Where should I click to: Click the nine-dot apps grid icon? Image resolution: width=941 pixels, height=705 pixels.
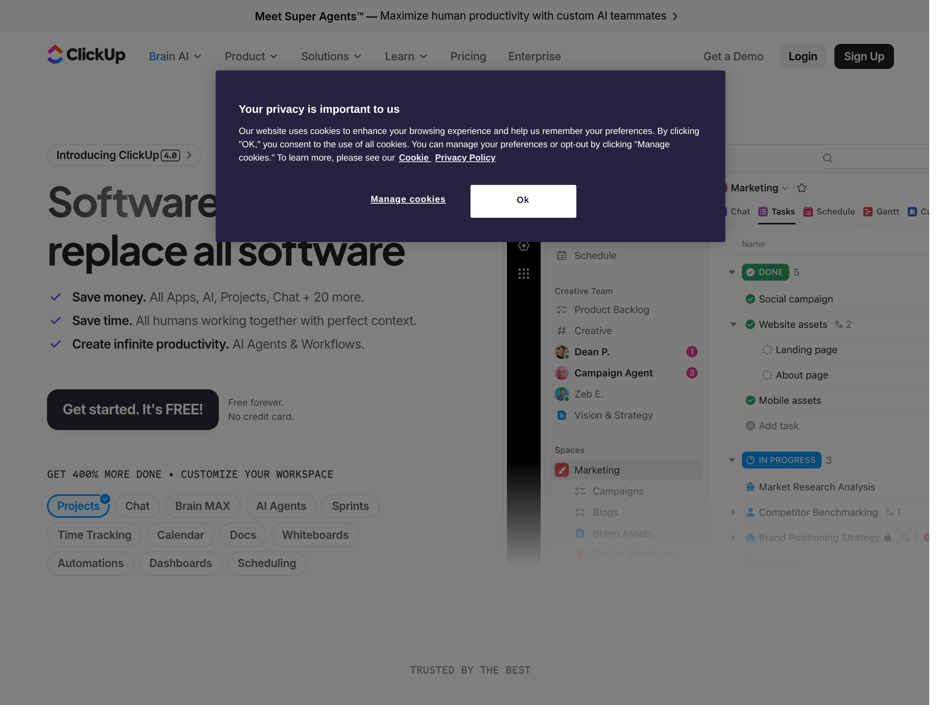[524, 274]
